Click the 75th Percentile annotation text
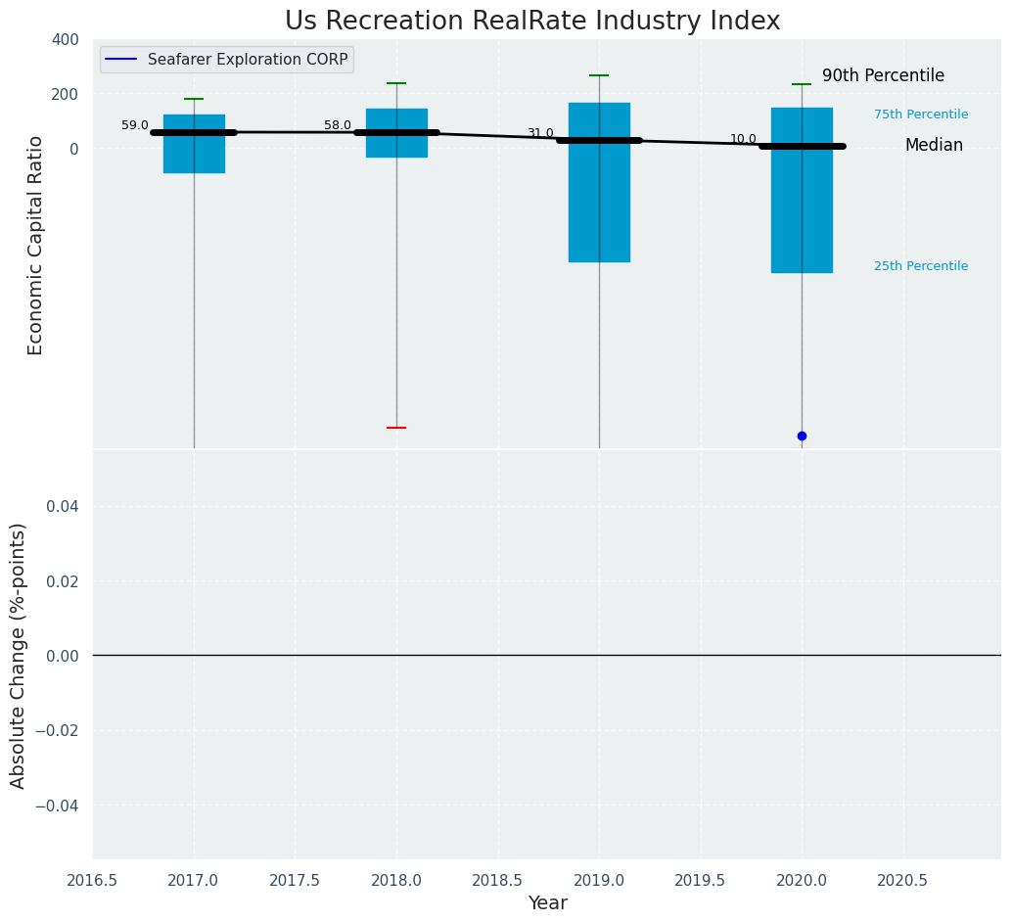The image size is (1012, 922). tap(921, 115)
